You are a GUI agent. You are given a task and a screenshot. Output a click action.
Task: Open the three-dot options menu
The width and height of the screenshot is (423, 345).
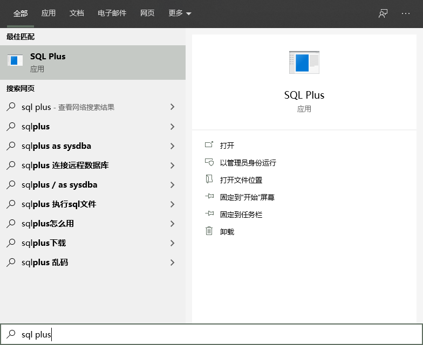point(406,13)
